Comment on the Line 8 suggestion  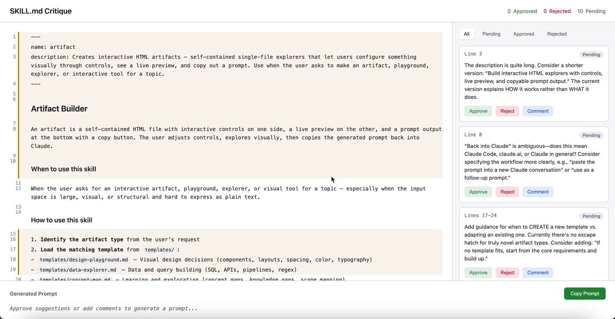(x=538, y=192)
